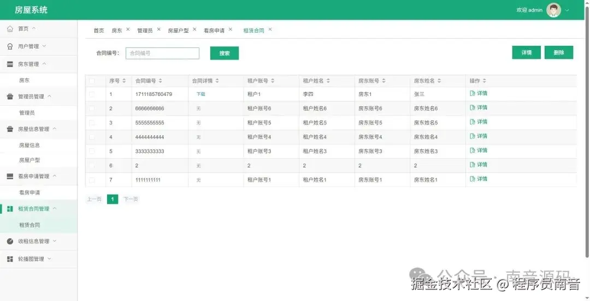Expand the 收租信息管理 menu chevron
Screen dimensions: 590x301
click(54, 241)
